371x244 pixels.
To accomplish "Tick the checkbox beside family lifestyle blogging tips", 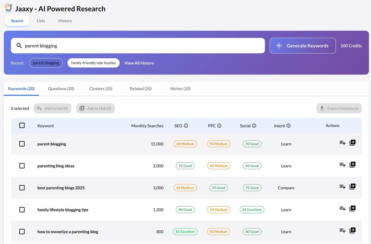I will tap(22, 210).
